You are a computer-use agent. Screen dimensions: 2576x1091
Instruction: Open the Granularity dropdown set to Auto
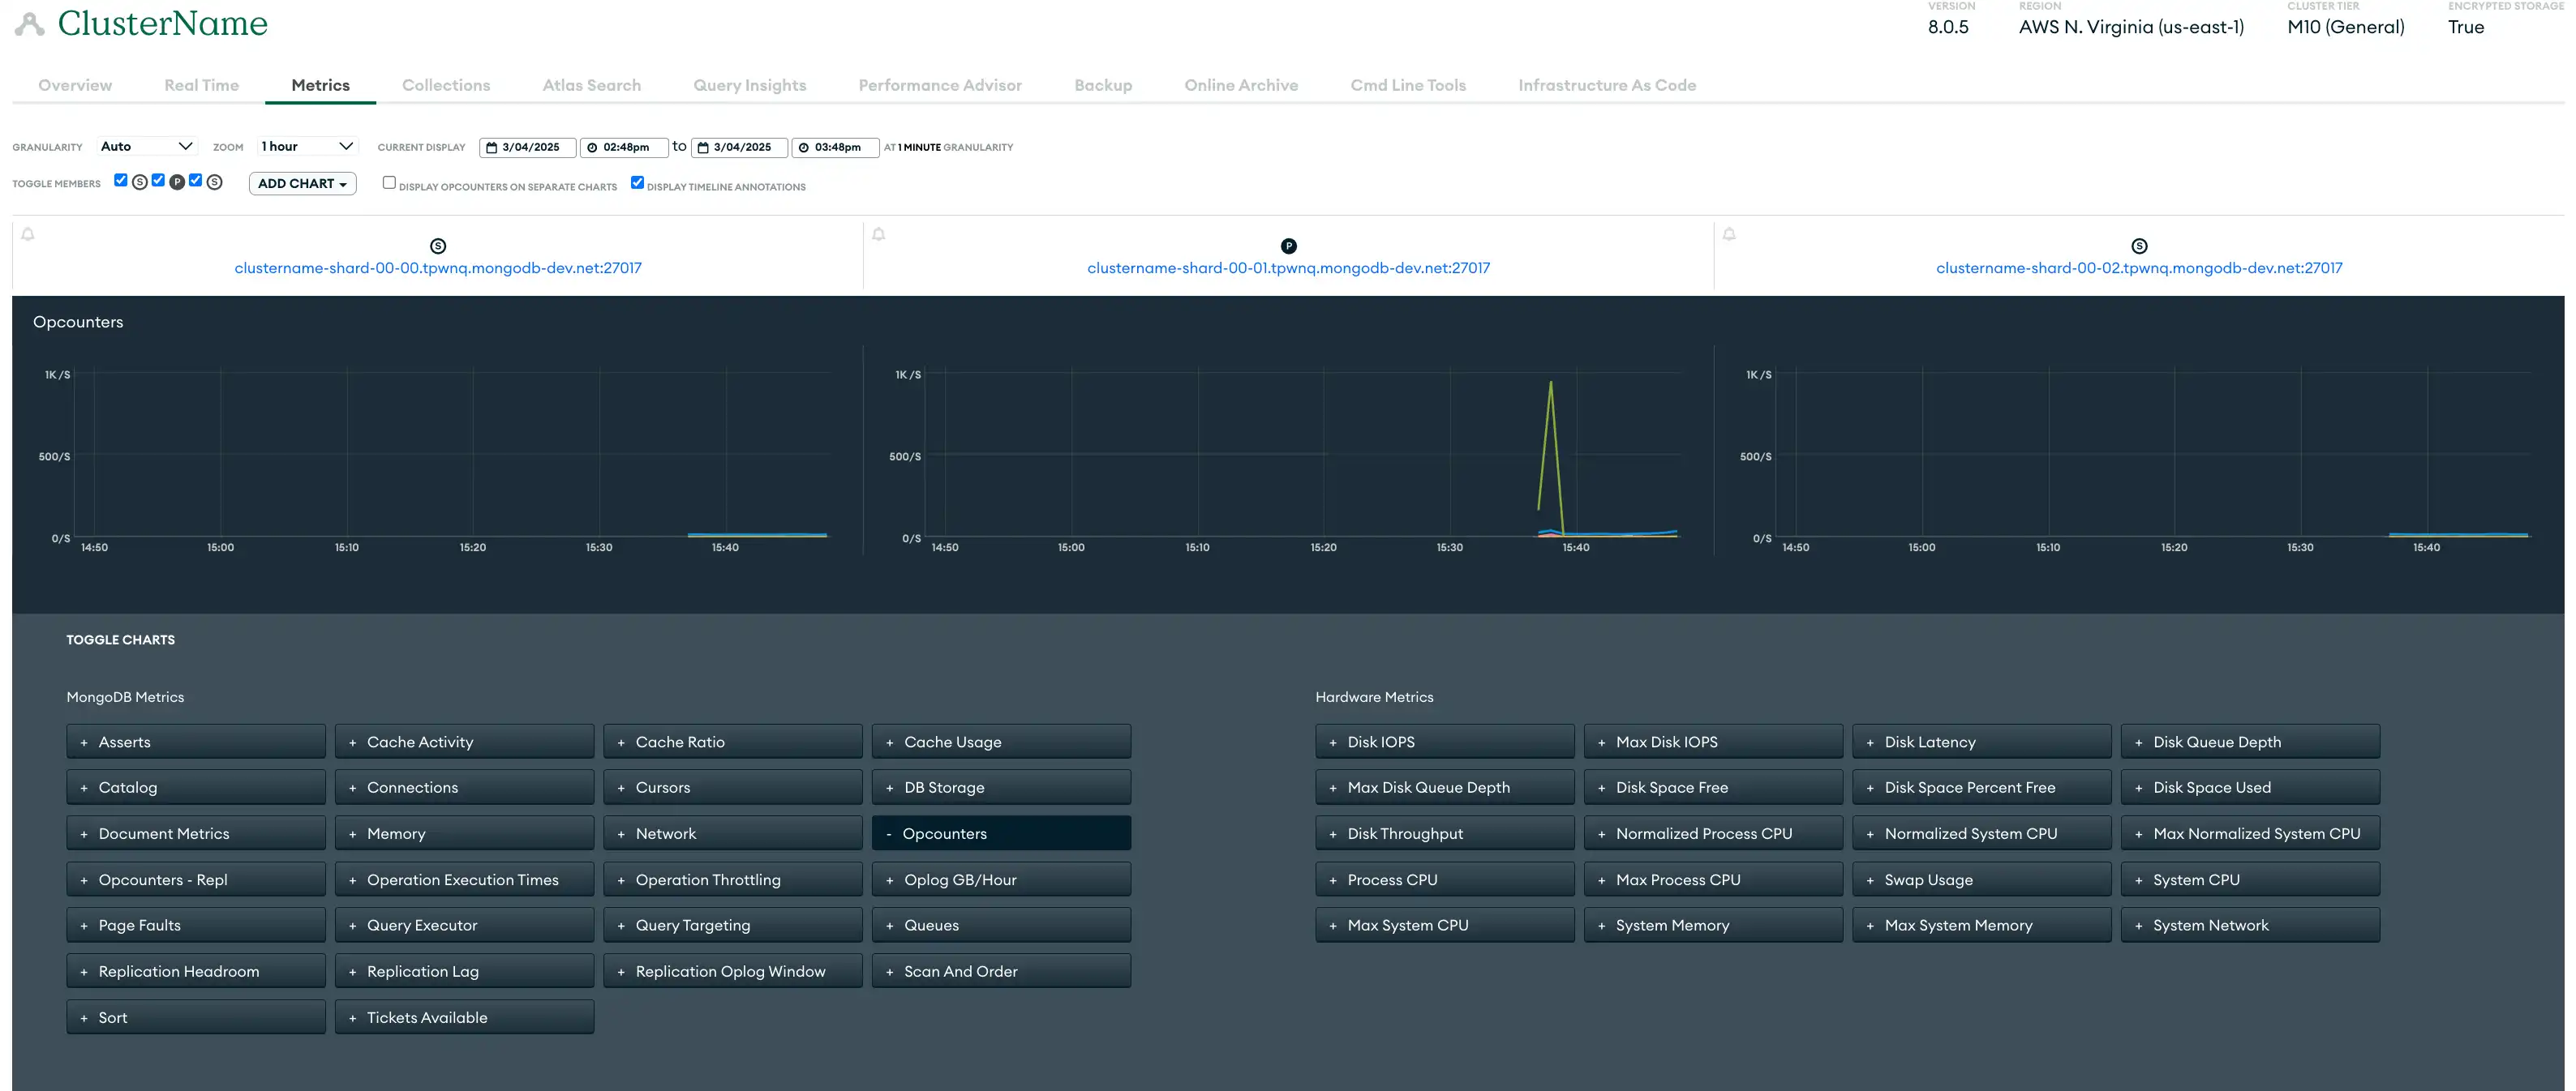click(146, 146)
